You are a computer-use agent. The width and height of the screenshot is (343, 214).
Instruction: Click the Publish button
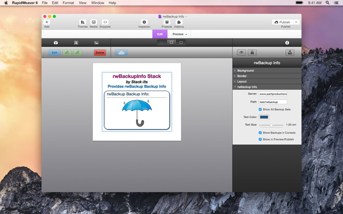pos(283,22)
